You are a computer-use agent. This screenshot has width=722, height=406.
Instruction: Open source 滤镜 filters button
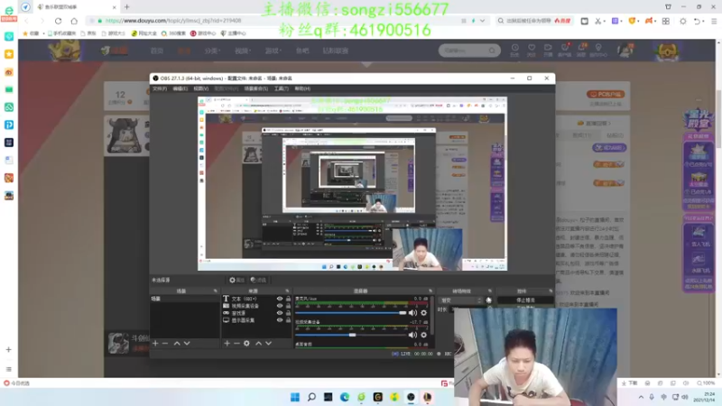point(258,280)
